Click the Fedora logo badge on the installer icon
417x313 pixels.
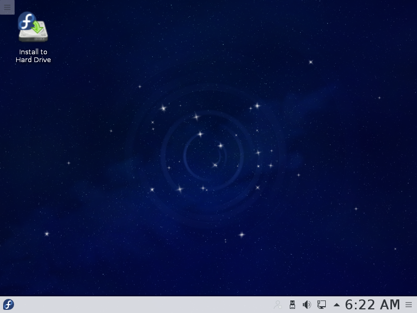[x=25, y=21]
